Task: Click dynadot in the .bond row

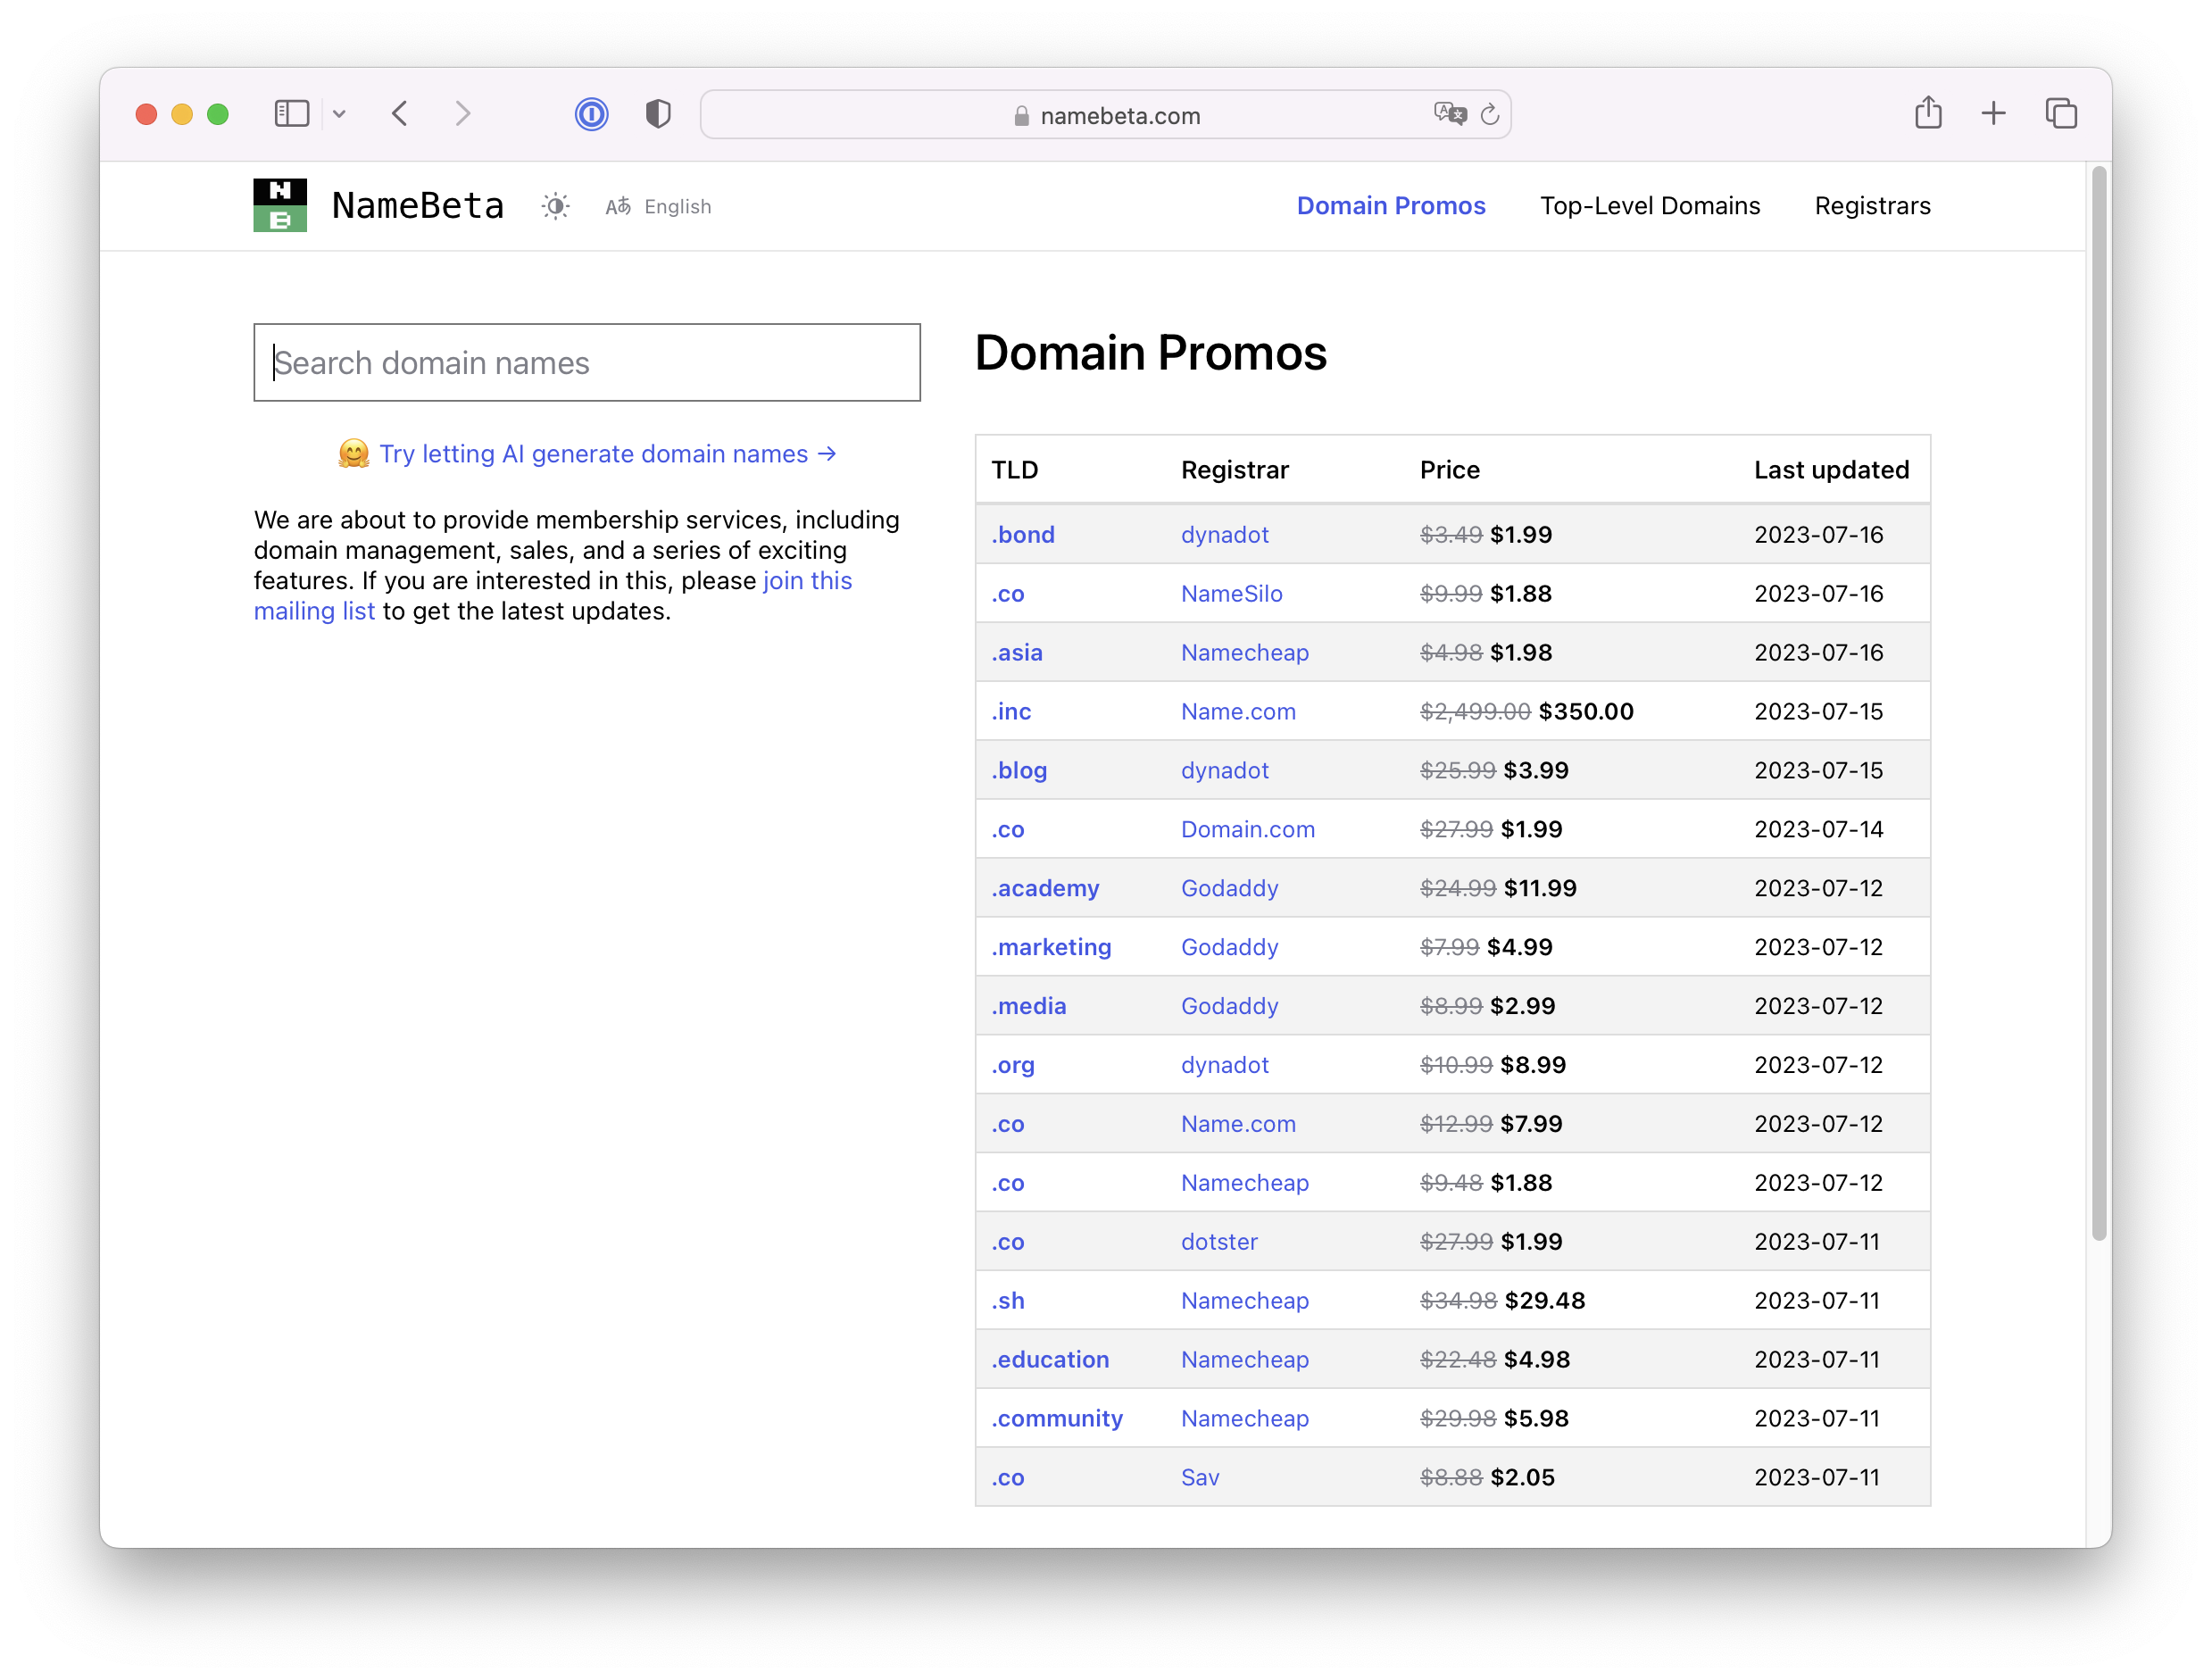Action: coord(1224,535)
